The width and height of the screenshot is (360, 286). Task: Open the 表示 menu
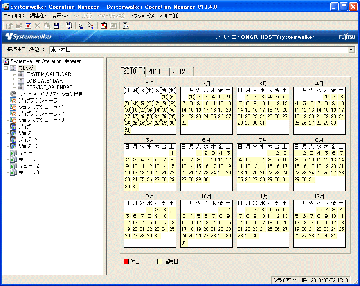point(60,16)
